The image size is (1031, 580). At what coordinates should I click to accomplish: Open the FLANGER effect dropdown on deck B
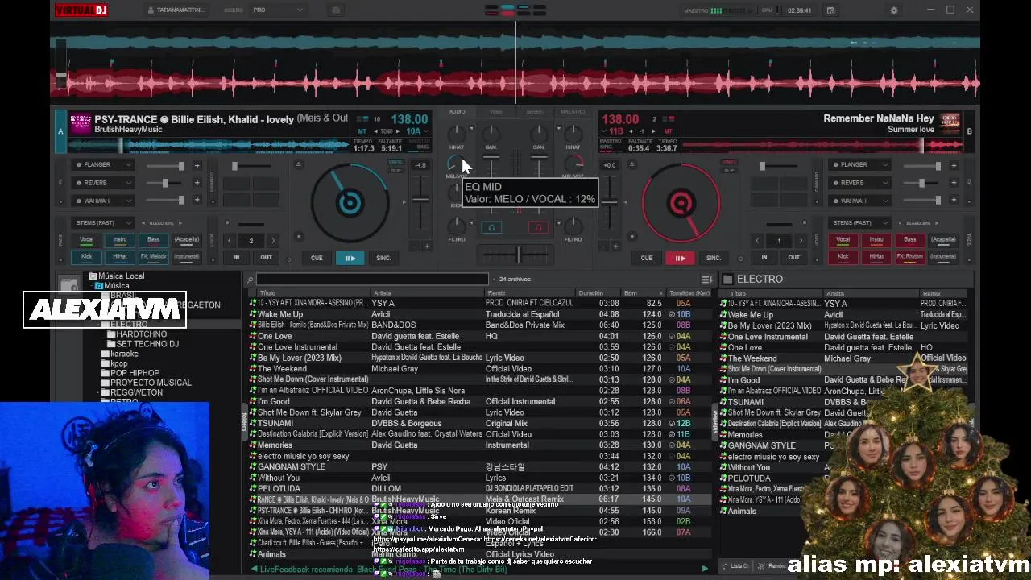(x=860, y=164)
